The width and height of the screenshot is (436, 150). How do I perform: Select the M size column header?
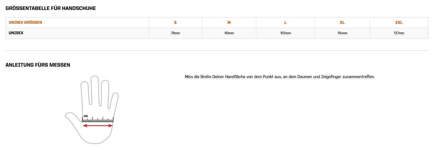point(229,22)
